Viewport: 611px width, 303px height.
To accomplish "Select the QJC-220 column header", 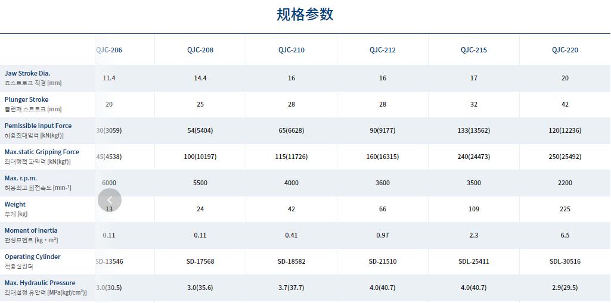I will [565, 50].
